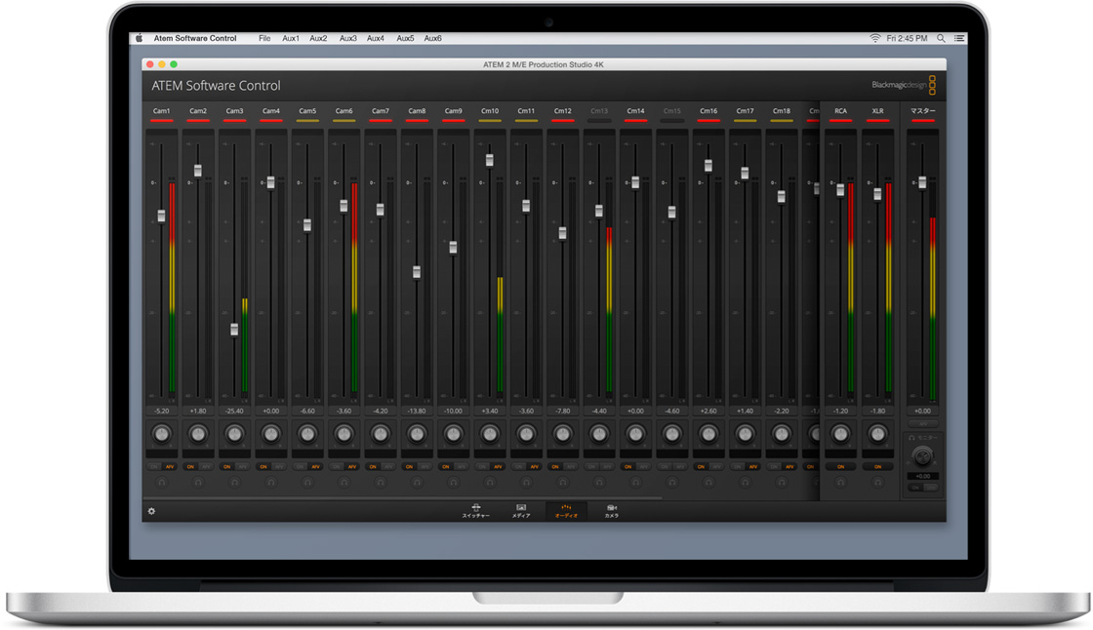Click the Cam4 headphone solo icon
The image size is (1093, 630).
(x=271, y=482)
